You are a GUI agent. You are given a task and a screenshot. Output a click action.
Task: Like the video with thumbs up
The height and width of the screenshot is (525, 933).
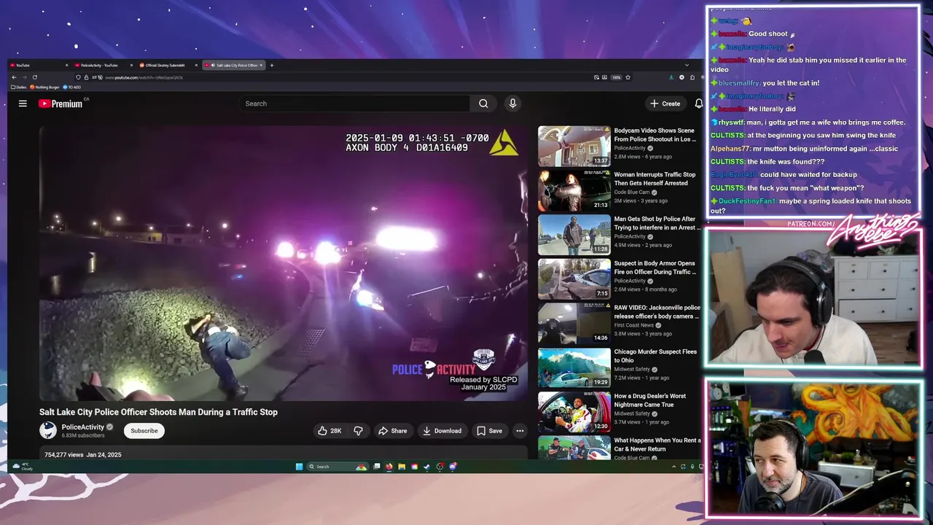[x=329, y=431]
